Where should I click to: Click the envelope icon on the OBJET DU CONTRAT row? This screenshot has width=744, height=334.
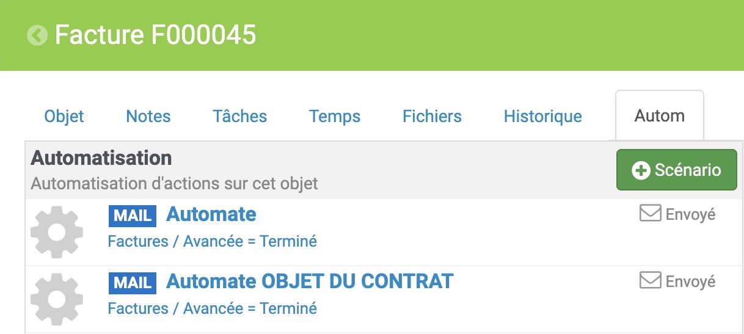(x=651, y=280)
